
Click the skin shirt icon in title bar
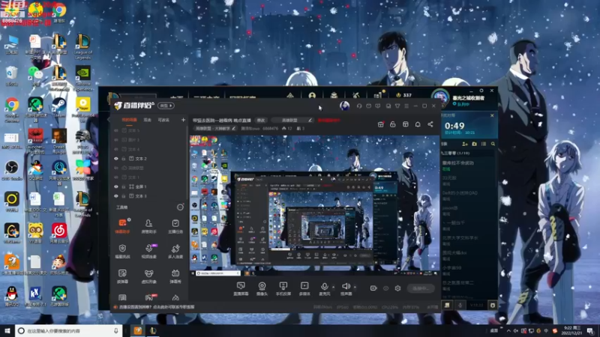(397, 106)
